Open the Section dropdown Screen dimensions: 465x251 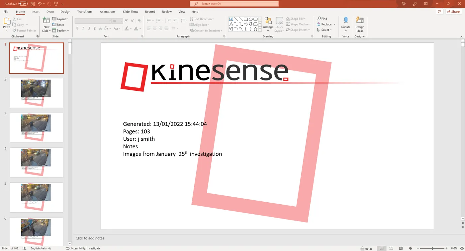[x=60, y=30]
